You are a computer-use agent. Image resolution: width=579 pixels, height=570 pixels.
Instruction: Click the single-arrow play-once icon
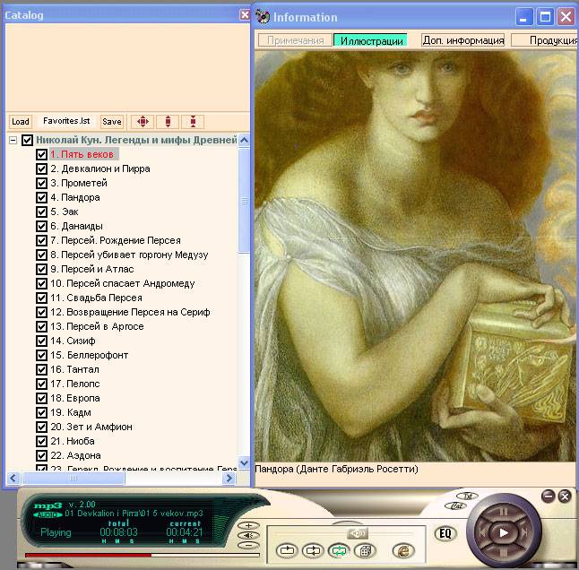[x=288, y=551]
